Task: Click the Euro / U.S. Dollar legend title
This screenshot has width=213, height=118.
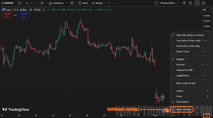Action: [23, 10]
